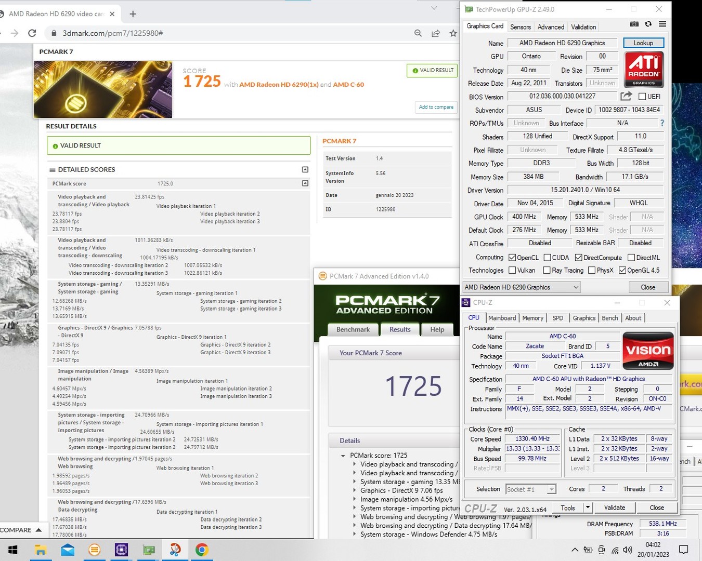Toggle Vulkan checkbox
The height and width of the screenshot is (561, 702).
tap(512, 270)
